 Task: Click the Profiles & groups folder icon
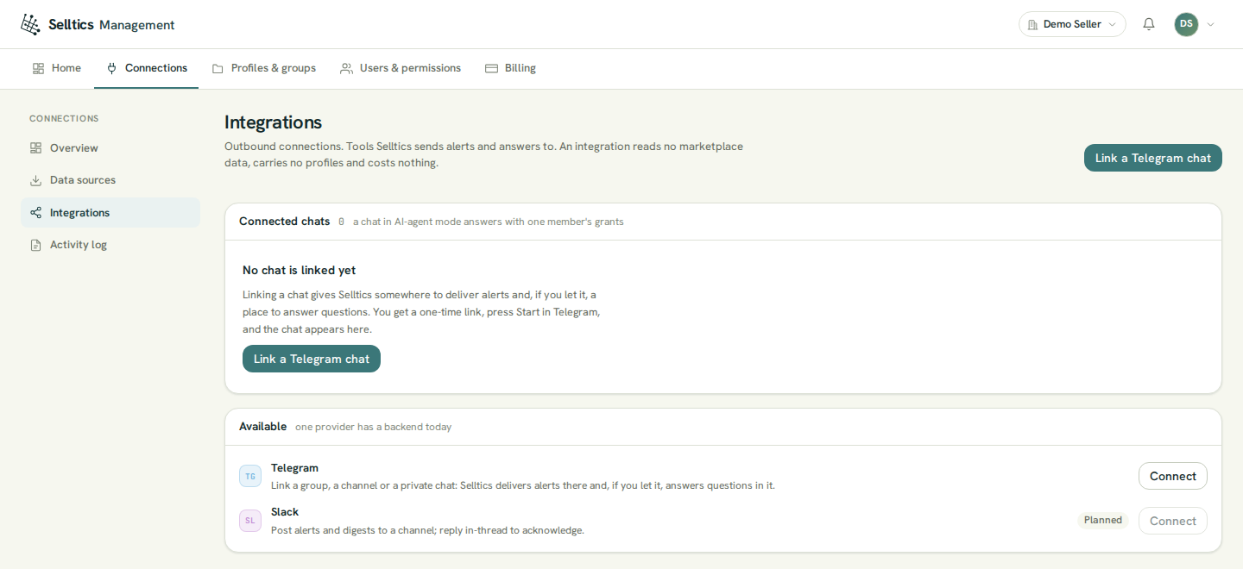[218, 68]
